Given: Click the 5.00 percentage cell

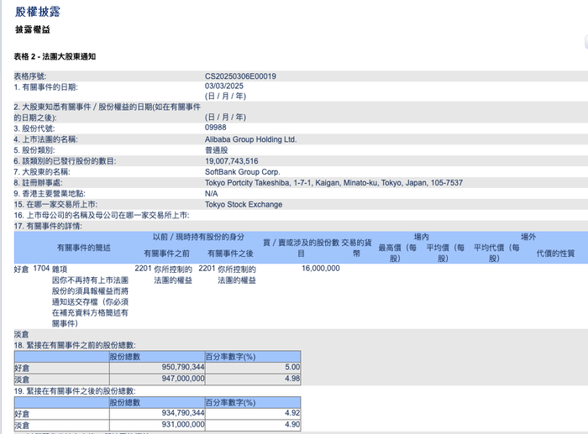Looking at the screenshot, I should pos(292,368).
